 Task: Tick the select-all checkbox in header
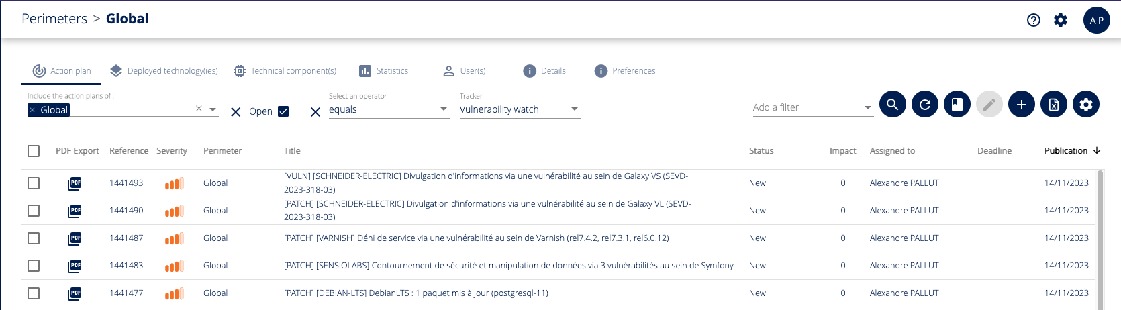coord(34,151)
